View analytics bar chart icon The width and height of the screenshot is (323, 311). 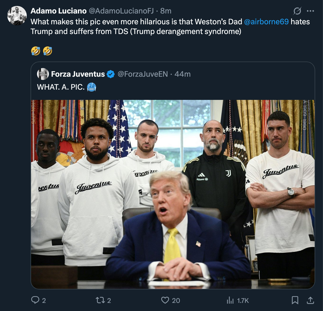[230, 300]
